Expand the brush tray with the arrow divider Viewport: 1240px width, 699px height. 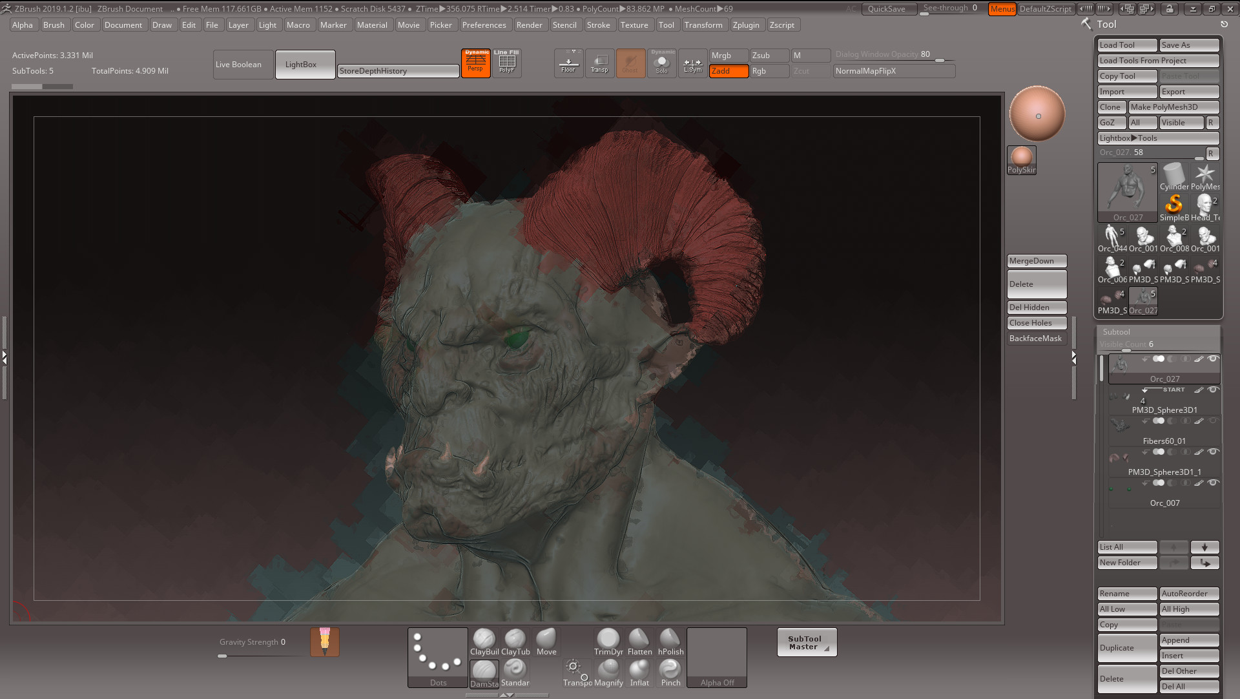point(507,694)
